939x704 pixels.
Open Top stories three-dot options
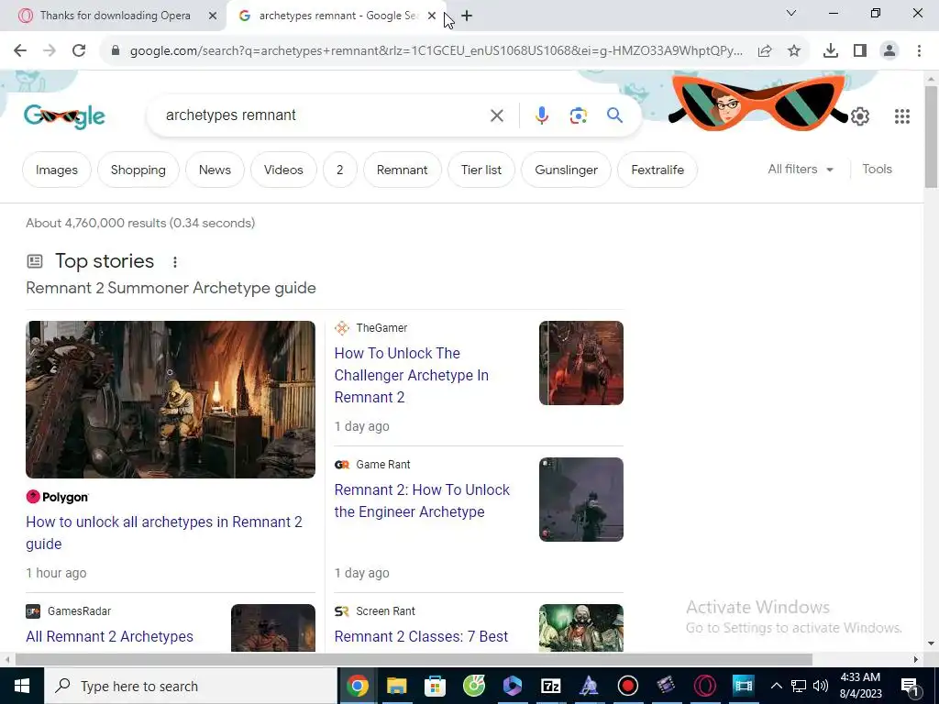[x=175, y=261]
